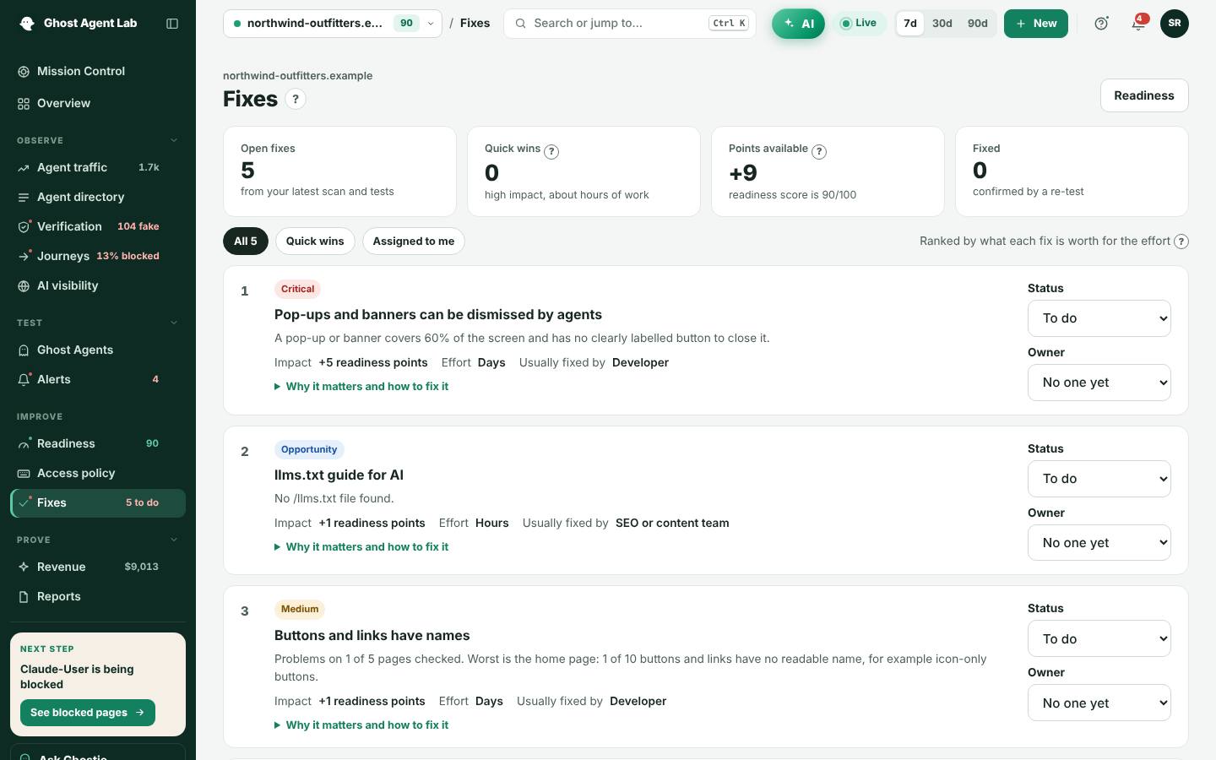Collapse the sidebar panel icon
This screenshot has width=1216, height=760.
coord(172,24)
